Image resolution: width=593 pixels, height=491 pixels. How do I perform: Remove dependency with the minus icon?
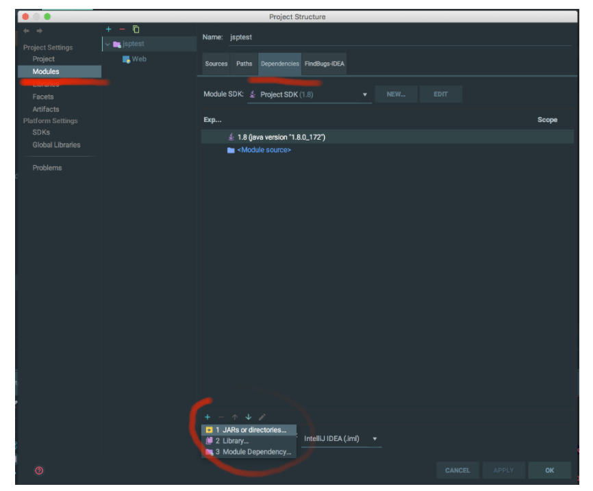(x=221, y=417)
